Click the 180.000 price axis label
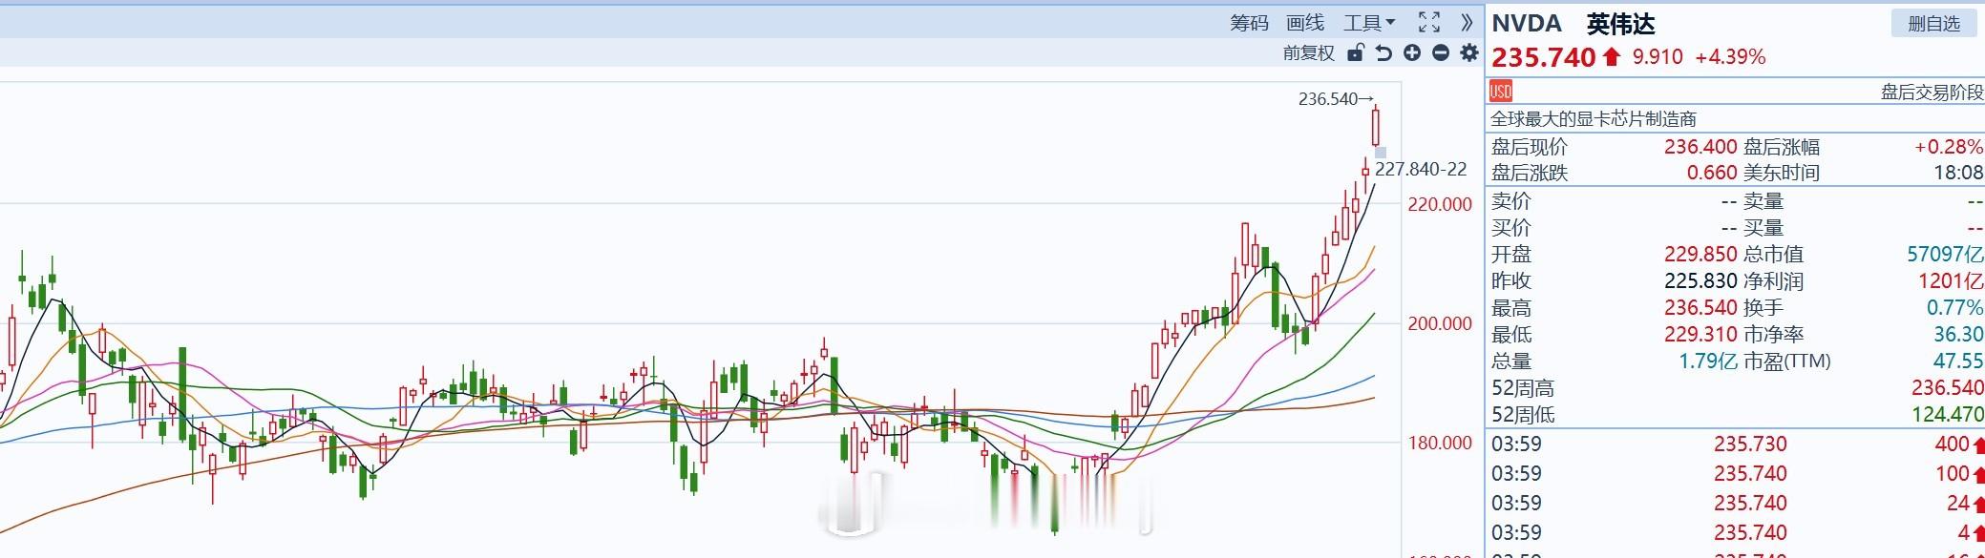This screenshot has width=1985, height=558. coord(1440,444)
